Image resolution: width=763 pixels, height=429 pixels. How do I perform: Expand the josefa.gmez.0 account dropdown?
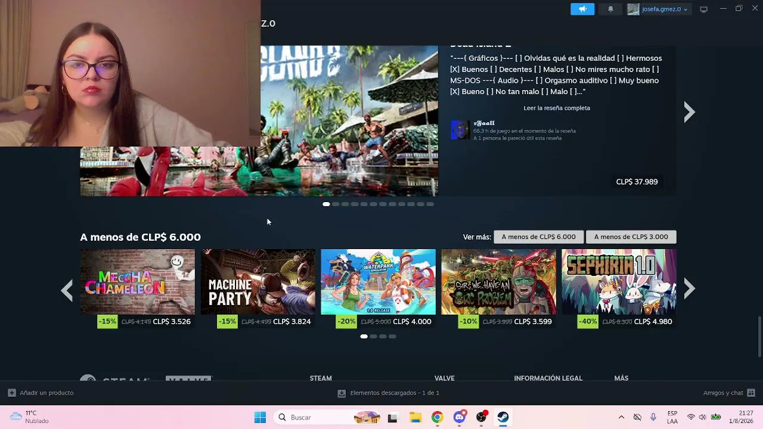coord(686,10)
